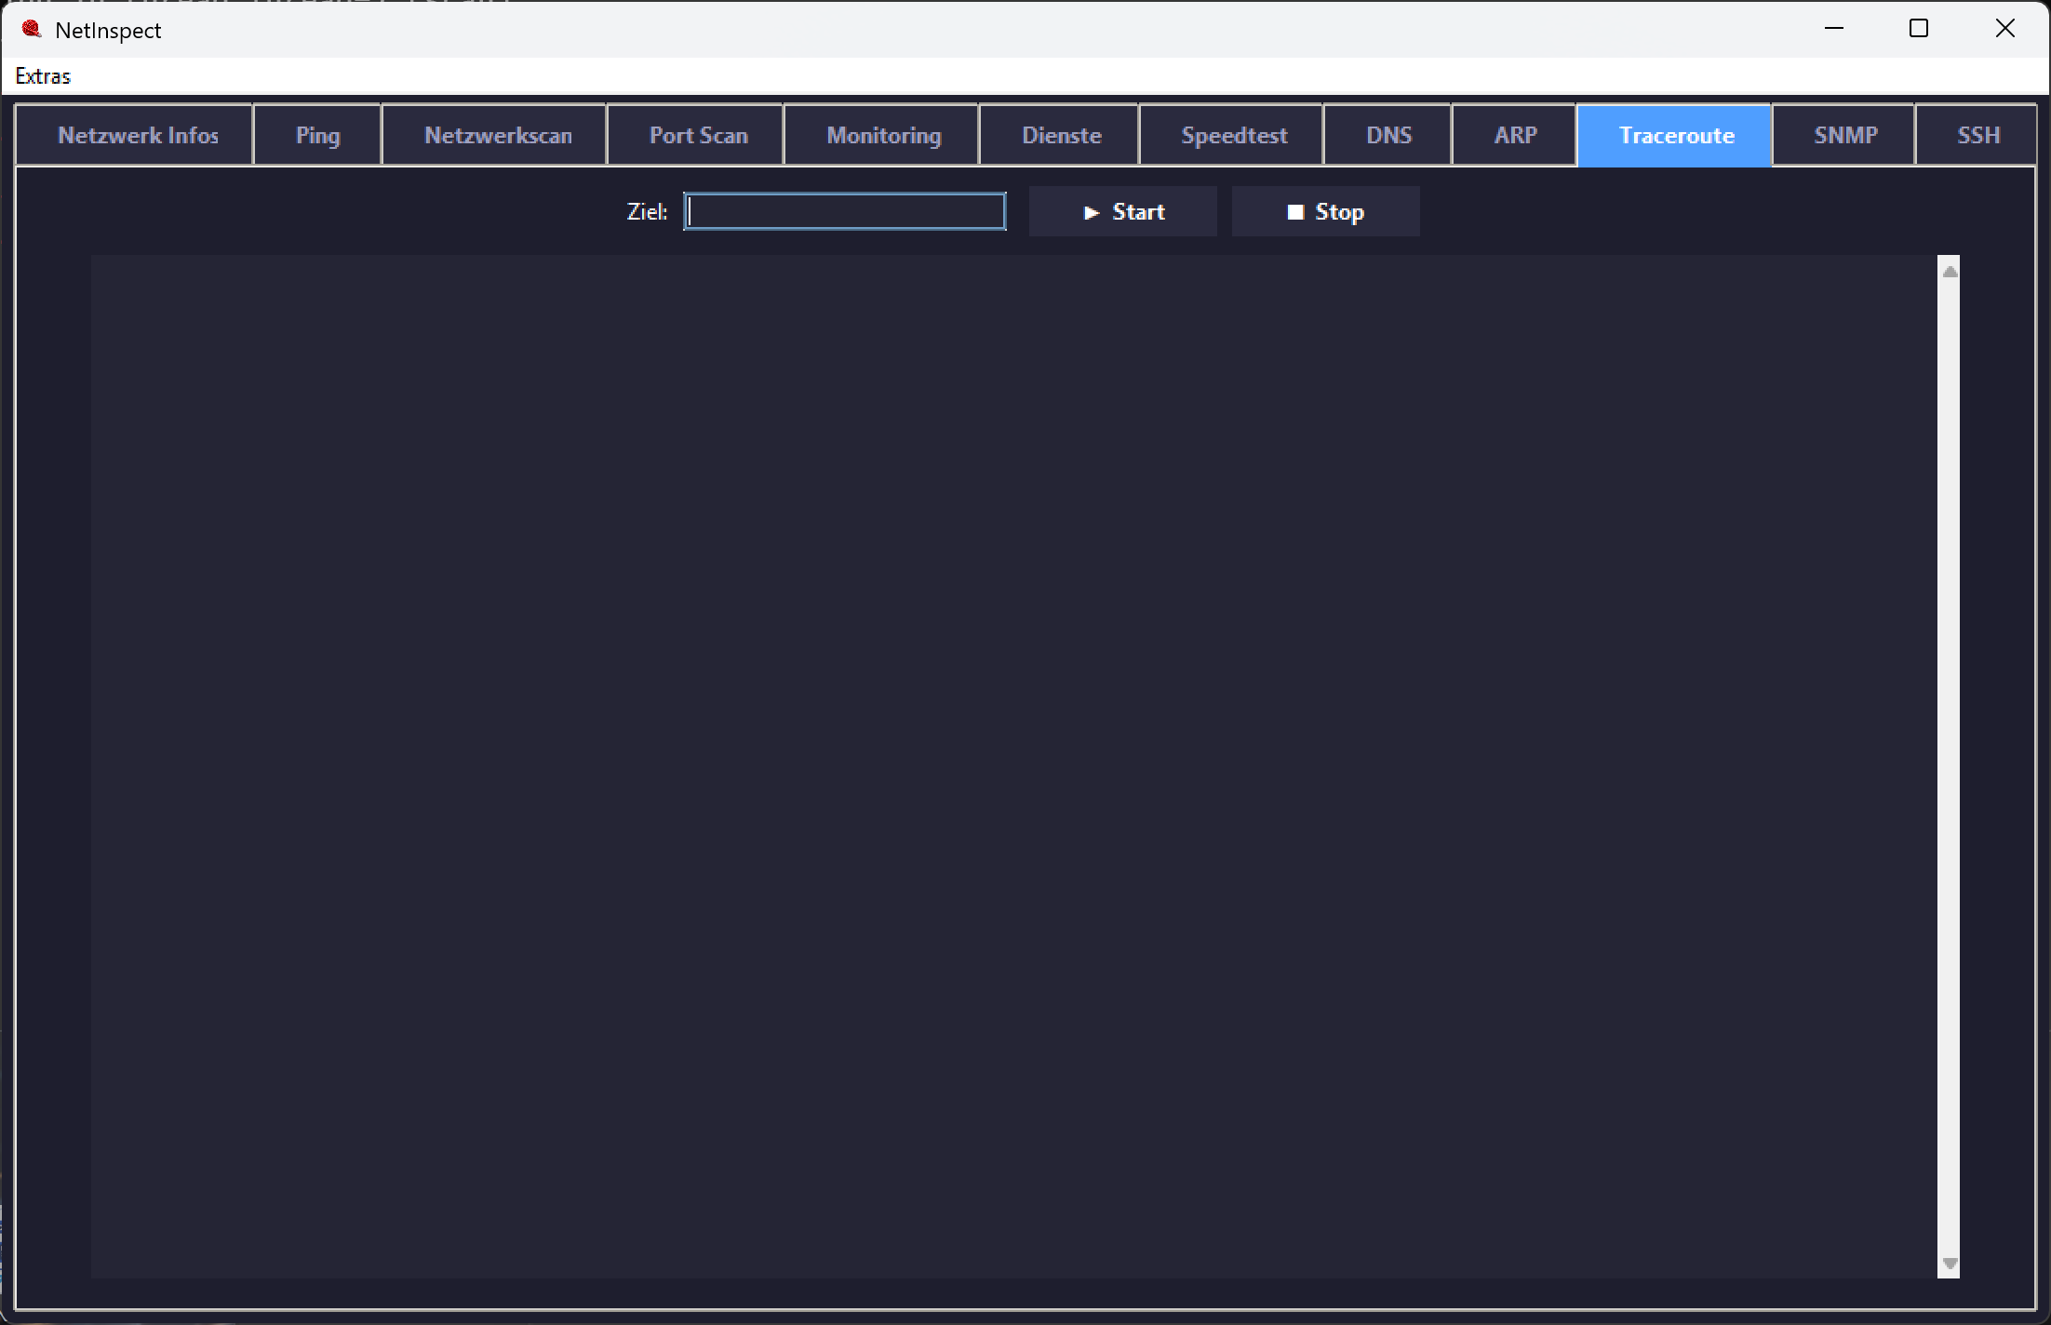Maximize the NetInspect window
This screenshot has height=1325, width=2051.
[1919, 29]
